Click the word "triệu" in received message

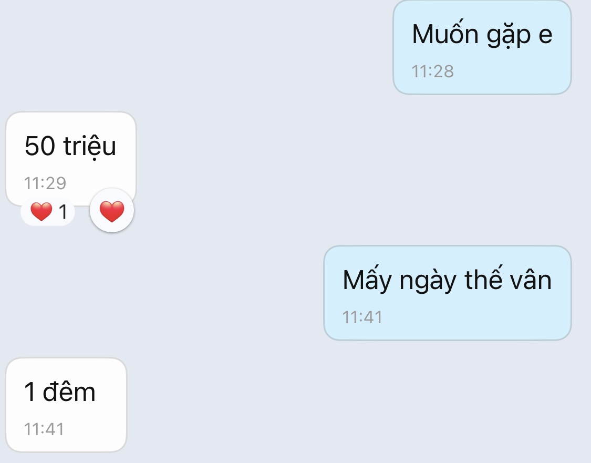[x=90, y=147]
